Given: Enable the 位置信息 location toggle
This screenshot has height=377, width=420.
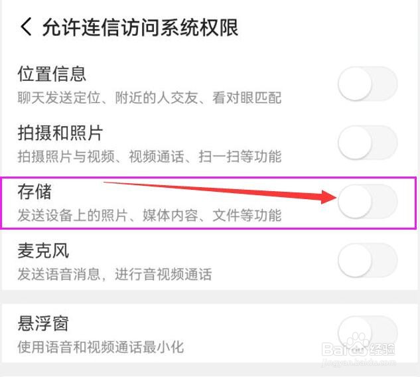Looking at the screenshot, I should pos(368,84).
